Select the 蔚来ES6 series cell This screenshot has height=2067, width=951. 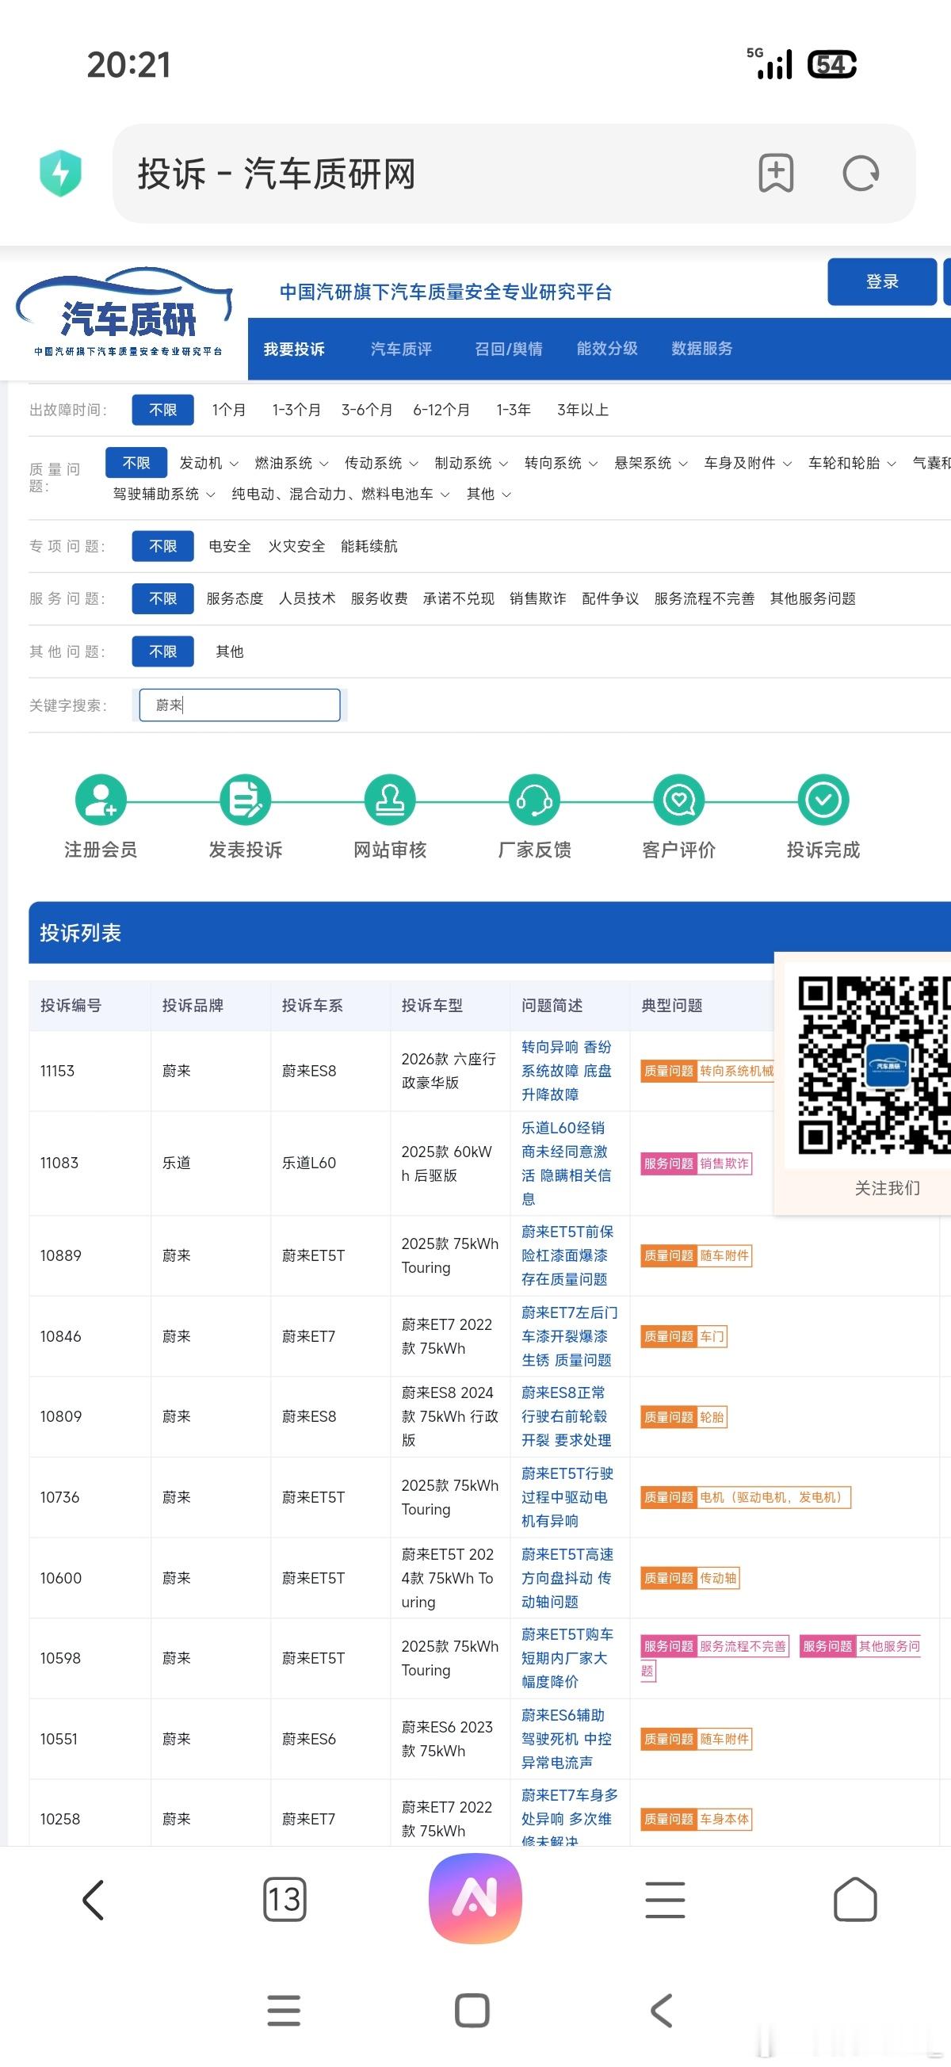click(330, 1739)
